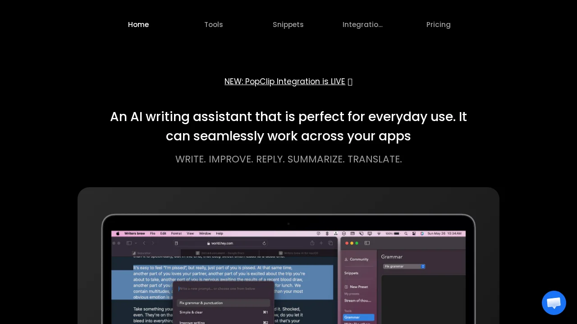Open the chat widget bubble
Screen dimensions: 577x324
(554, 303)
